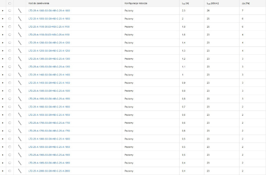Open link LTD-25-4-1450-S0-D0+NB-C-25-4-1450
The height and width of the screenshot is (175, 266).
click(x=49, y=83)
